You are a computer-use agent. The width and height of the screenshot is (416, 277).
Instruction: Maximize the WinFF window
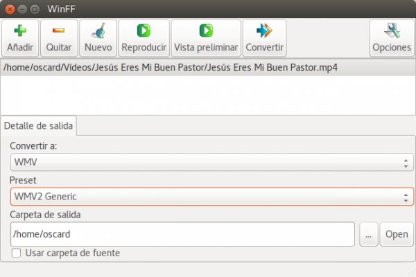coord(35,9)
